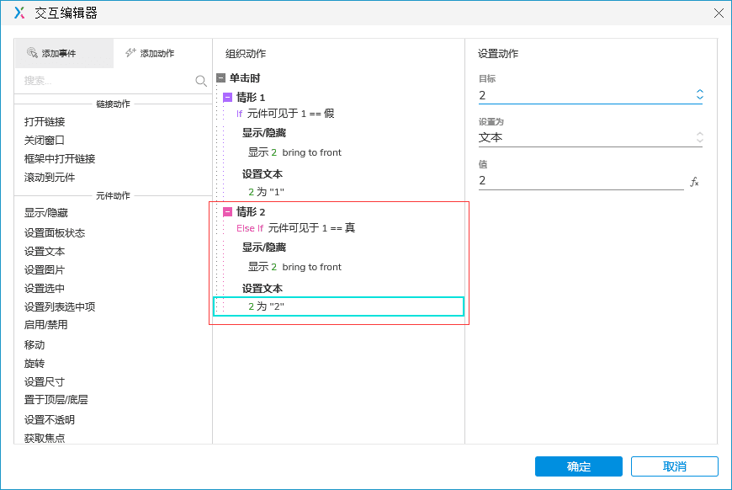Click the 确定 button
The height and width of the screenshot is (490, 732).
[578, 466]
